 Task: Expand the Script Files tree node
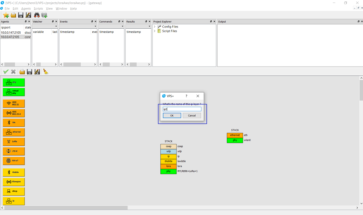pos(155,31)
